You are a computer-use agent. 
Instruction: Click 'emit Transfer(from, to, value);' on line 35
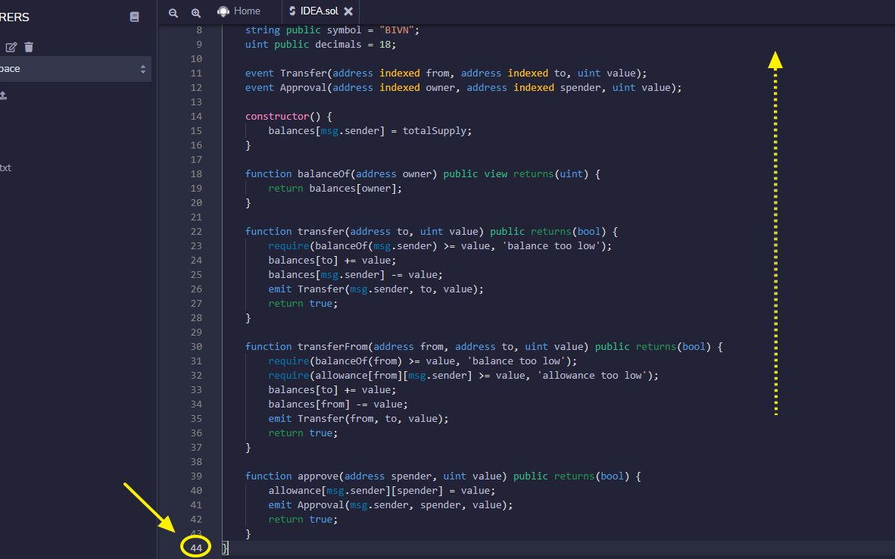click(x=358, y=419)
